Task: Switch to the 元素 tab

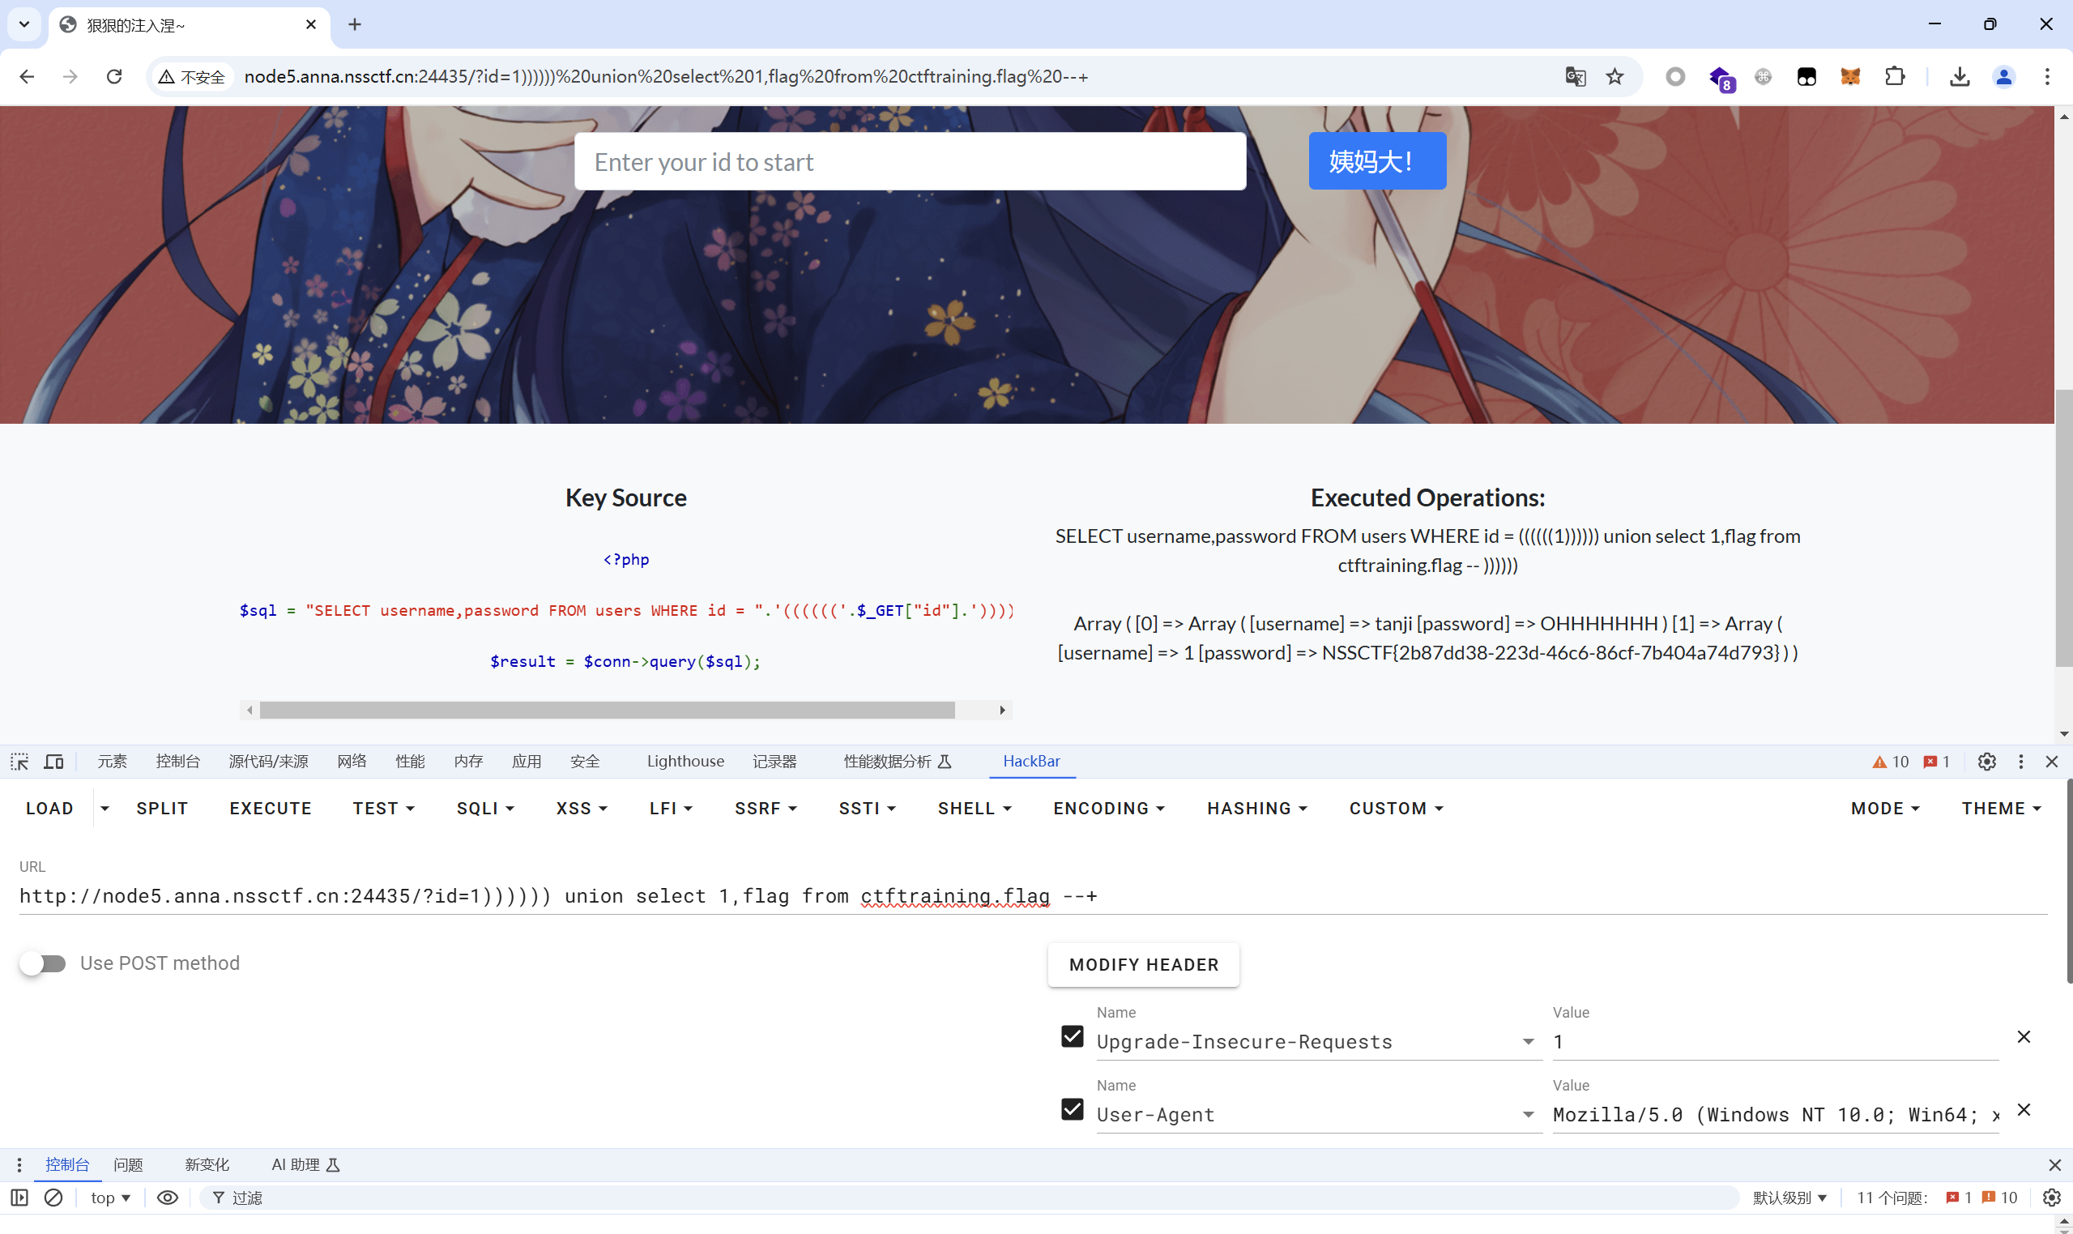Action: (x=113, y=761)
